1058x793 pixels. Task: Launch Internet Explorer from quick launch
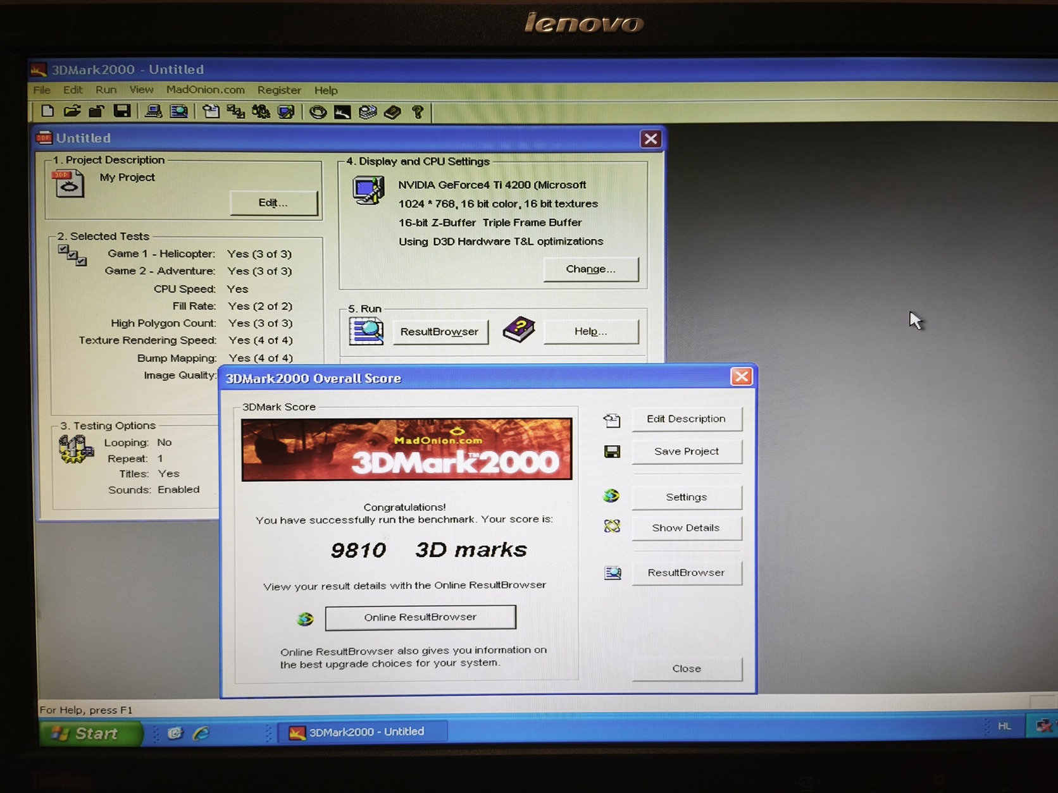(201, 733)
